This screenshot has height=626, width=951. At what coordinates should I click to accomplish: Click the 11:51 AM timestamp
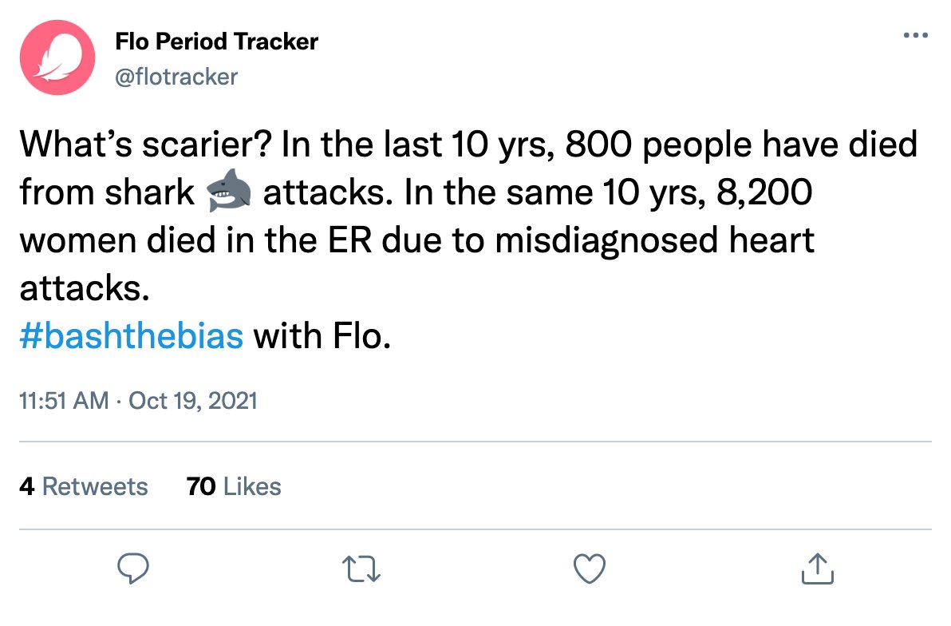[x=65, y=401]
